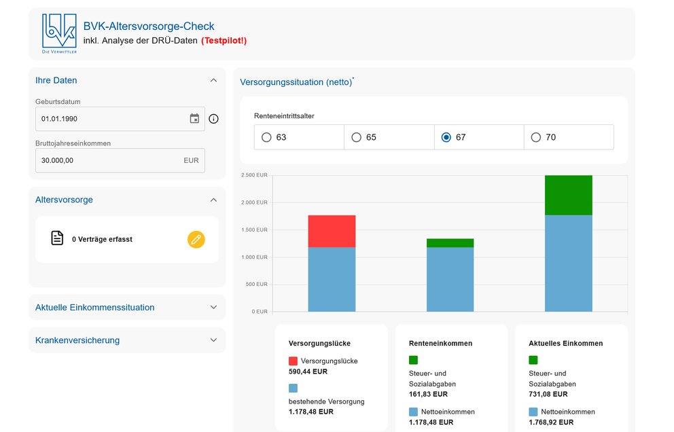
Task: Click the BVK Die Vermittler logo
Action: (59, 33)
